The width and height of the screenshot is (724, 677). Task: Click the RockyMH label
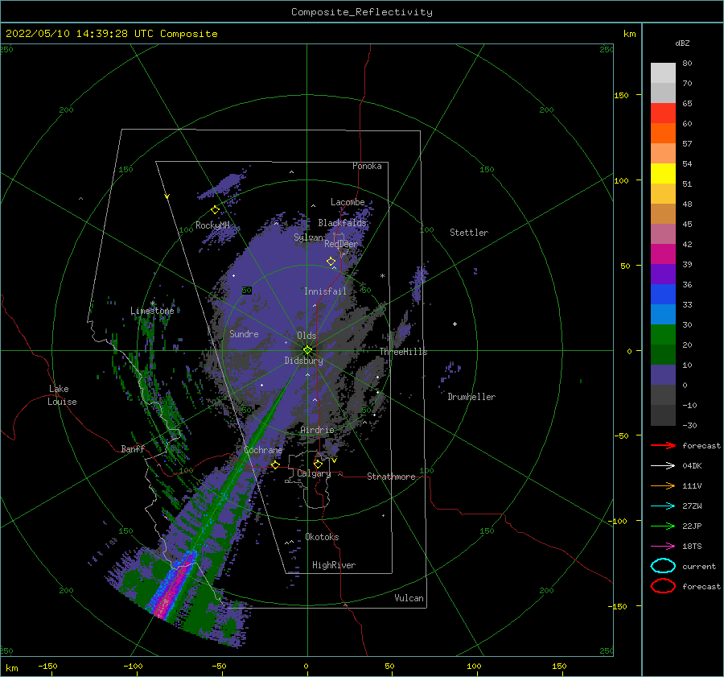[212, 225]
